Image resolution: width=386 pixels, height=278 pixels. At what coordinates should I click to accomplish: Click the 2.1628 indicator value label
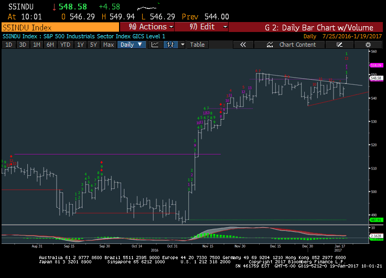376,236
